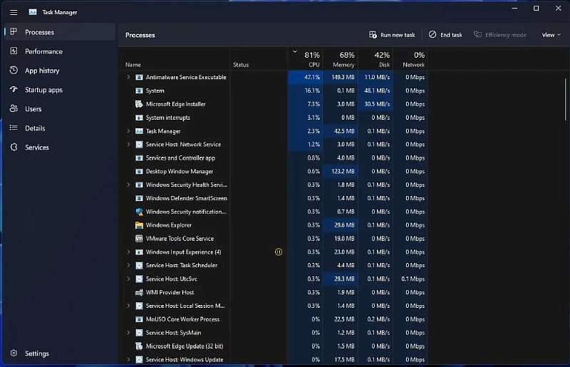Click the 48.1 MB/s disk cell for System
570x367 pixels.
(x=375, y=91)
